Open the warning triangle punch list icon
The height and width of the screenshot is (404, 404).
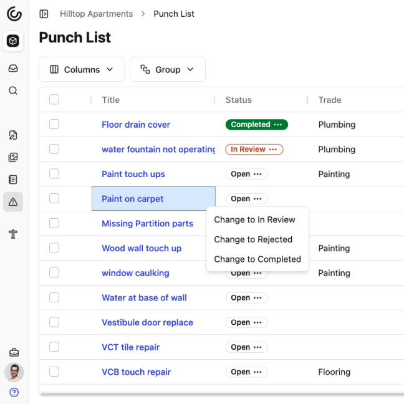click(x=13, y=202)
